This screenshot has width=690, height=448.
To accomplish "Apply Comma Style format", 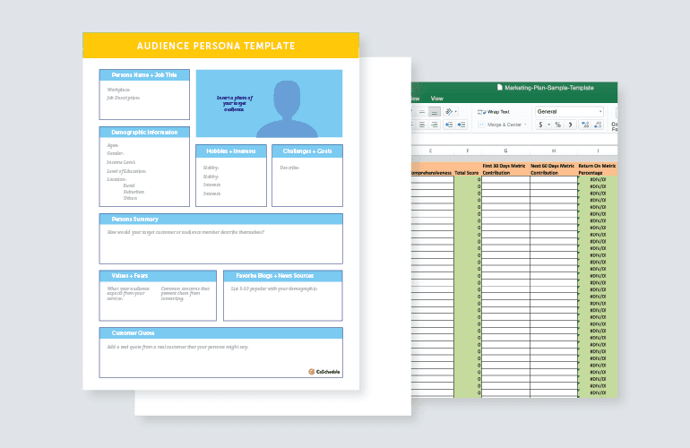I will coord(570,125).
